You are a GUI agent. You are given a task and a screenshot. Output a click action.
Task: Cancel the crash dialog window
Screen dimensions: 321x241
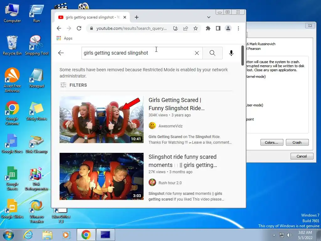302,156
